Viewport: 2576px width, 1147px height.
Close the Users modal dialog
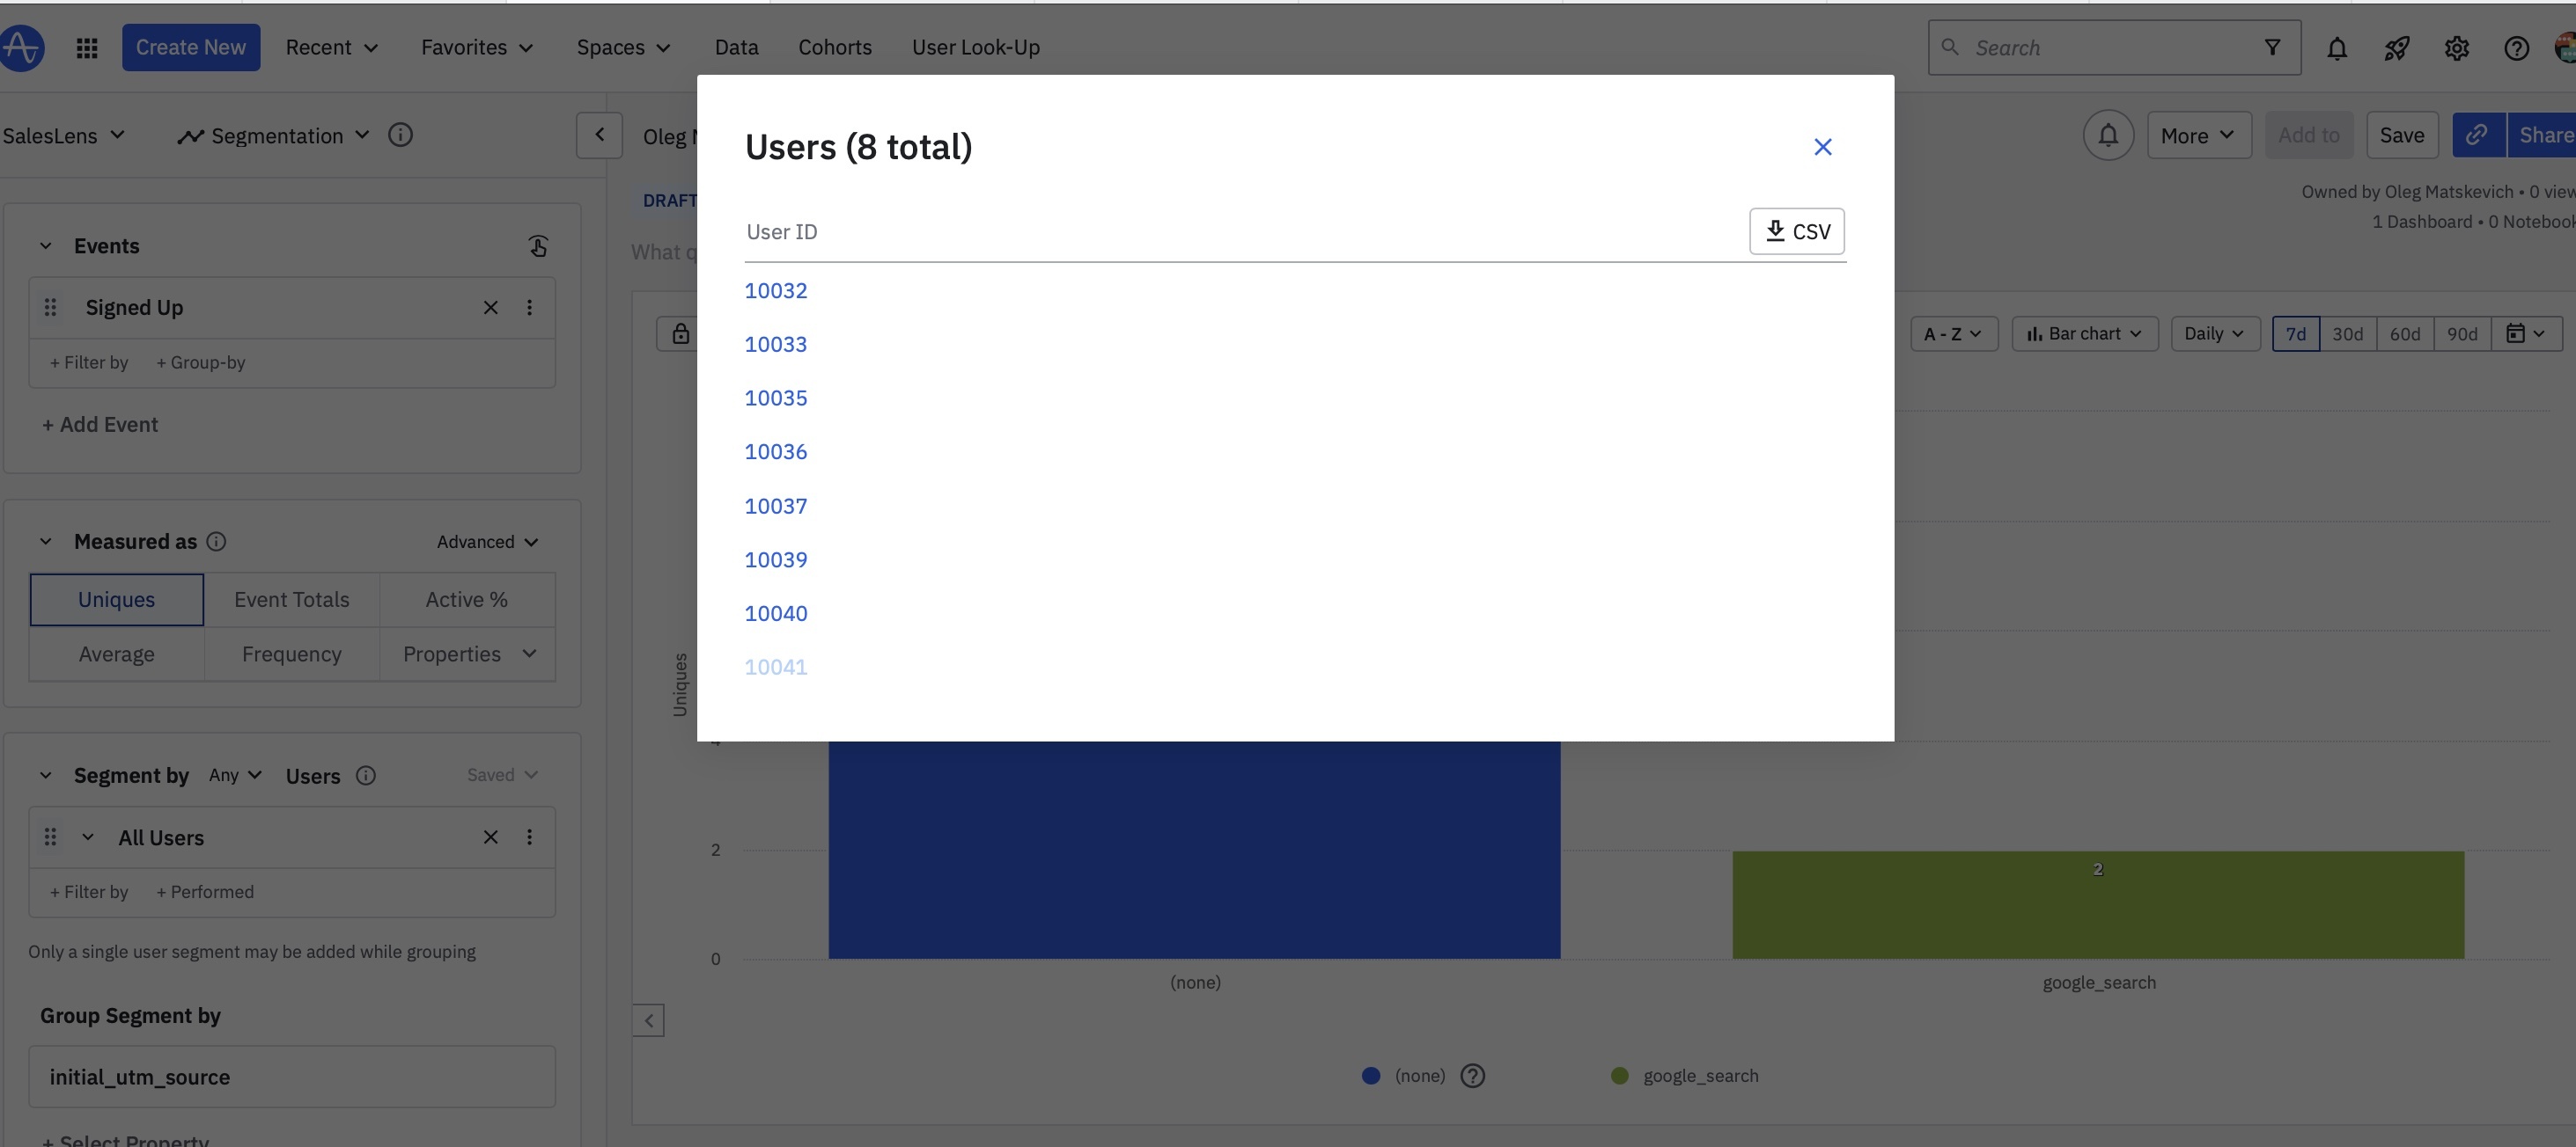(x=1822, y=147)
